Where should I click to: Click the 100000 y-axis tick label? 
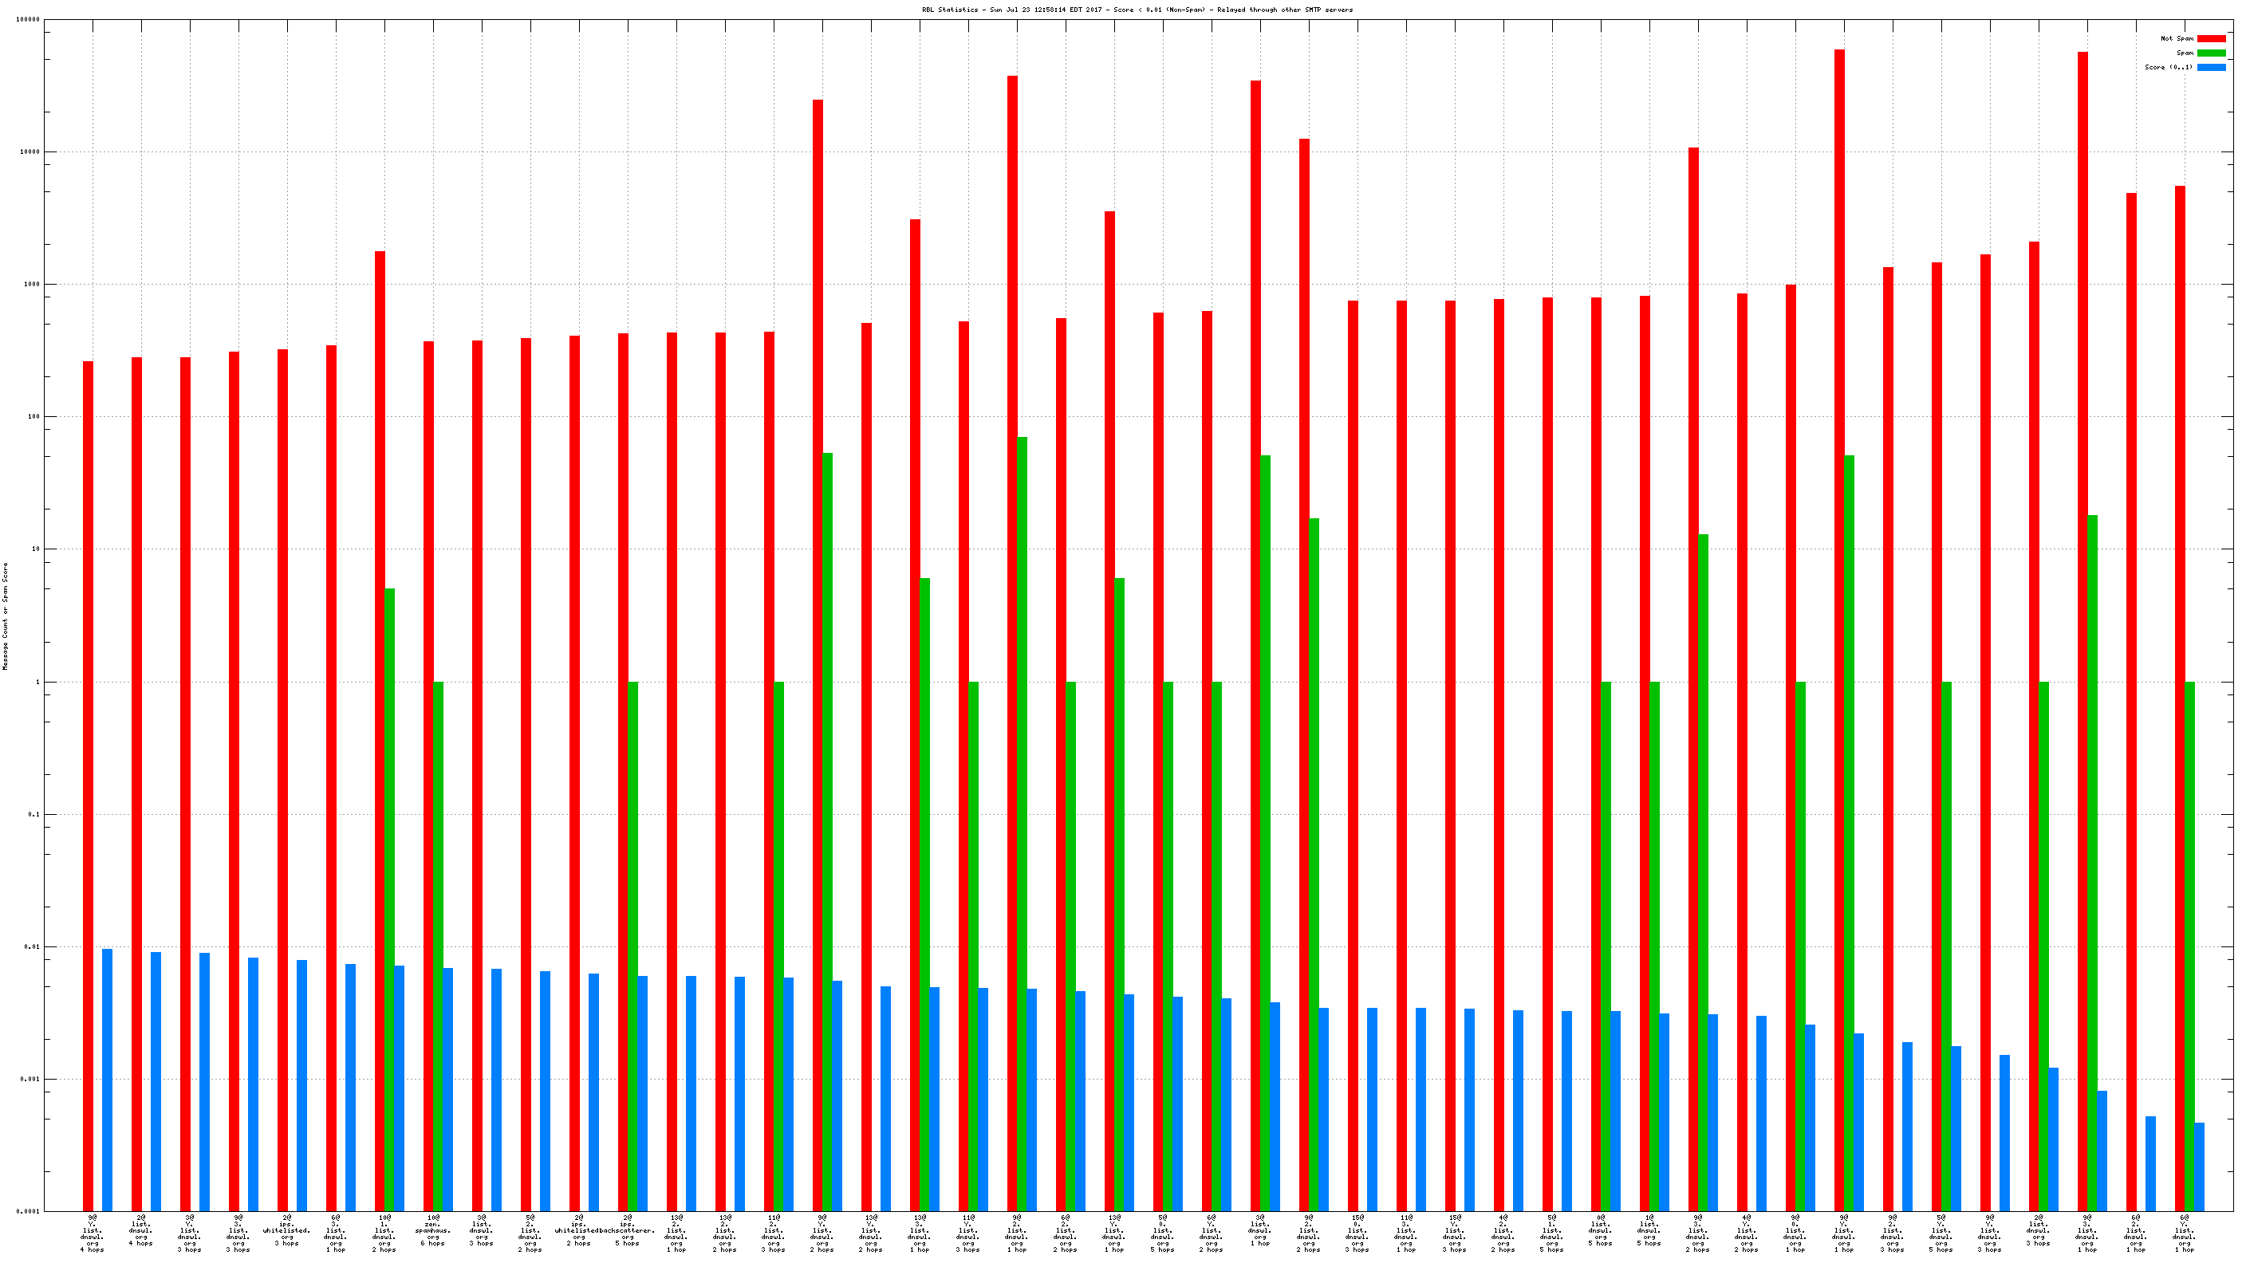[x=28, y=19]
